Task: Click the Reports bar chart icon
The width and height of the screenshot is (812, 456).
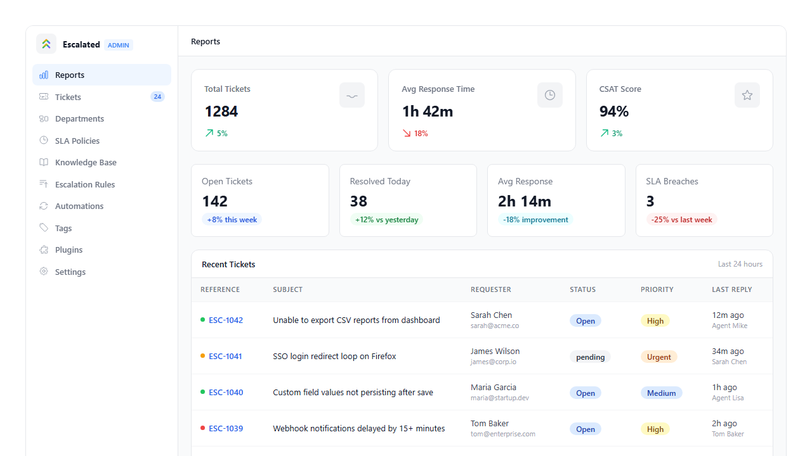Action: click(44, 75)
